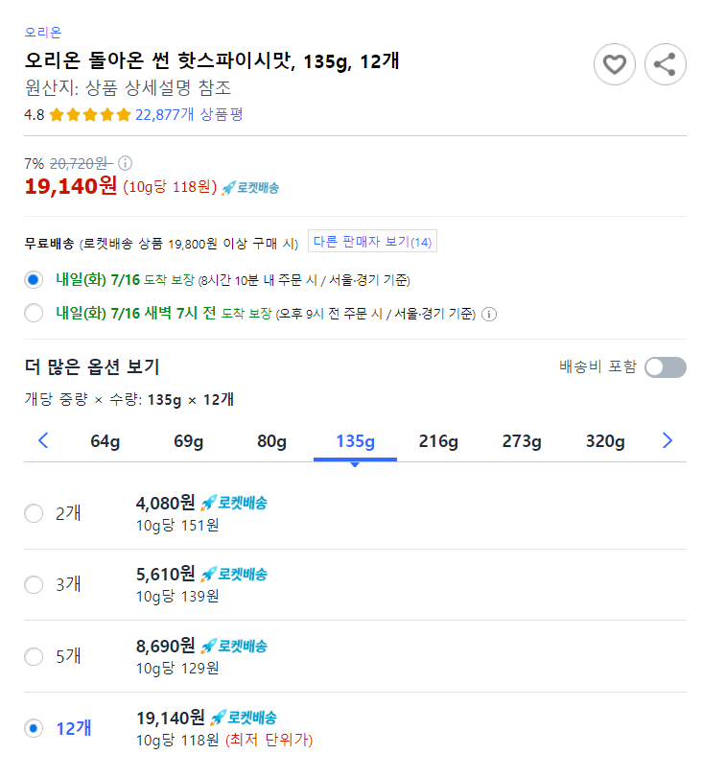The height and width of the screenshot is (778, 702).
Task: Switch to the 216g weight tab
Action: click(438, 441)
